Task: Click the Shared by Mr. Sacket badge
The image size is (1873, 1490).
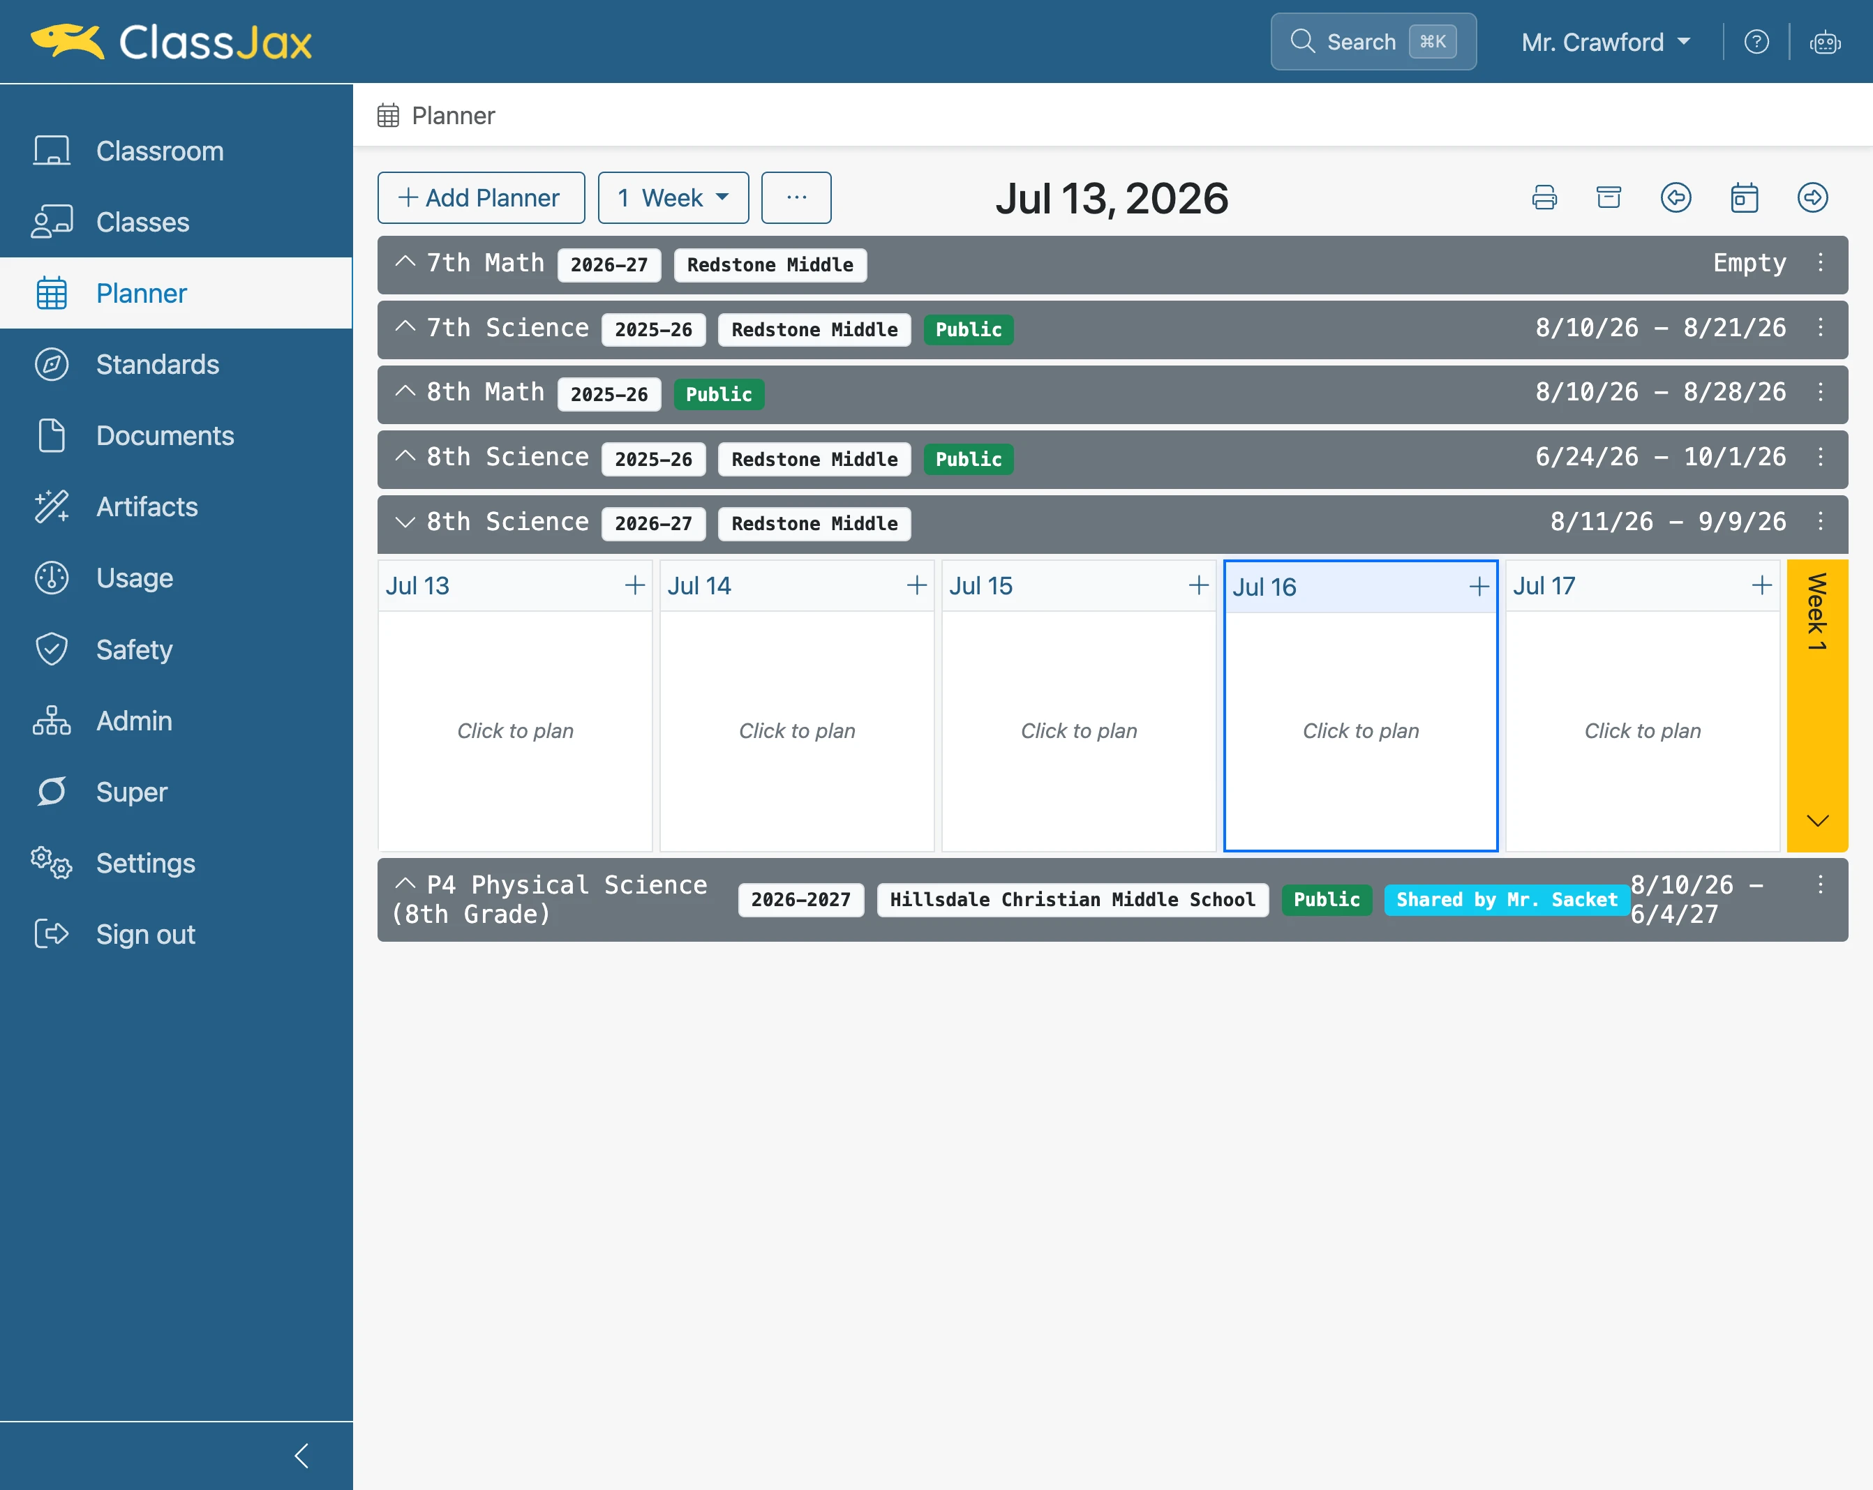Action: click(1507, 900)
